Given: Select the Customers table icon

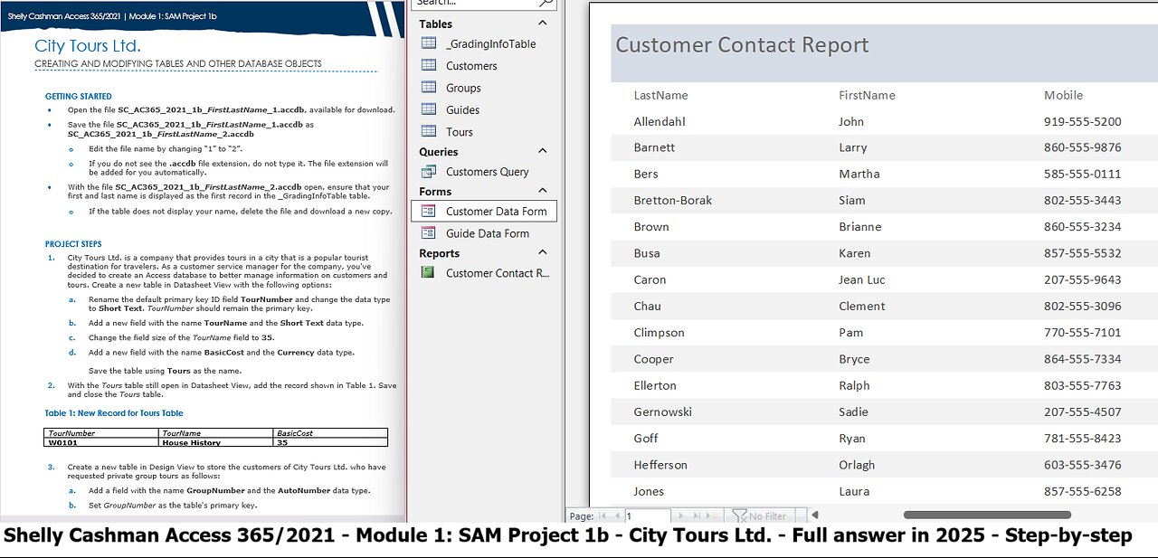Looking at the screenshot, I should click(429, 65).
